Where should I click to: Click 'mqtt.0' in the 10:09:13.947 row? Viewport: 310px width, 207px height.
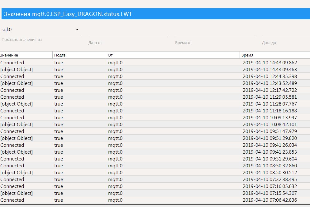(115, 117)
